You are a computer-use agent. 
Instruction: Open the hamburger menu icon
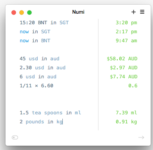[142, 12]
